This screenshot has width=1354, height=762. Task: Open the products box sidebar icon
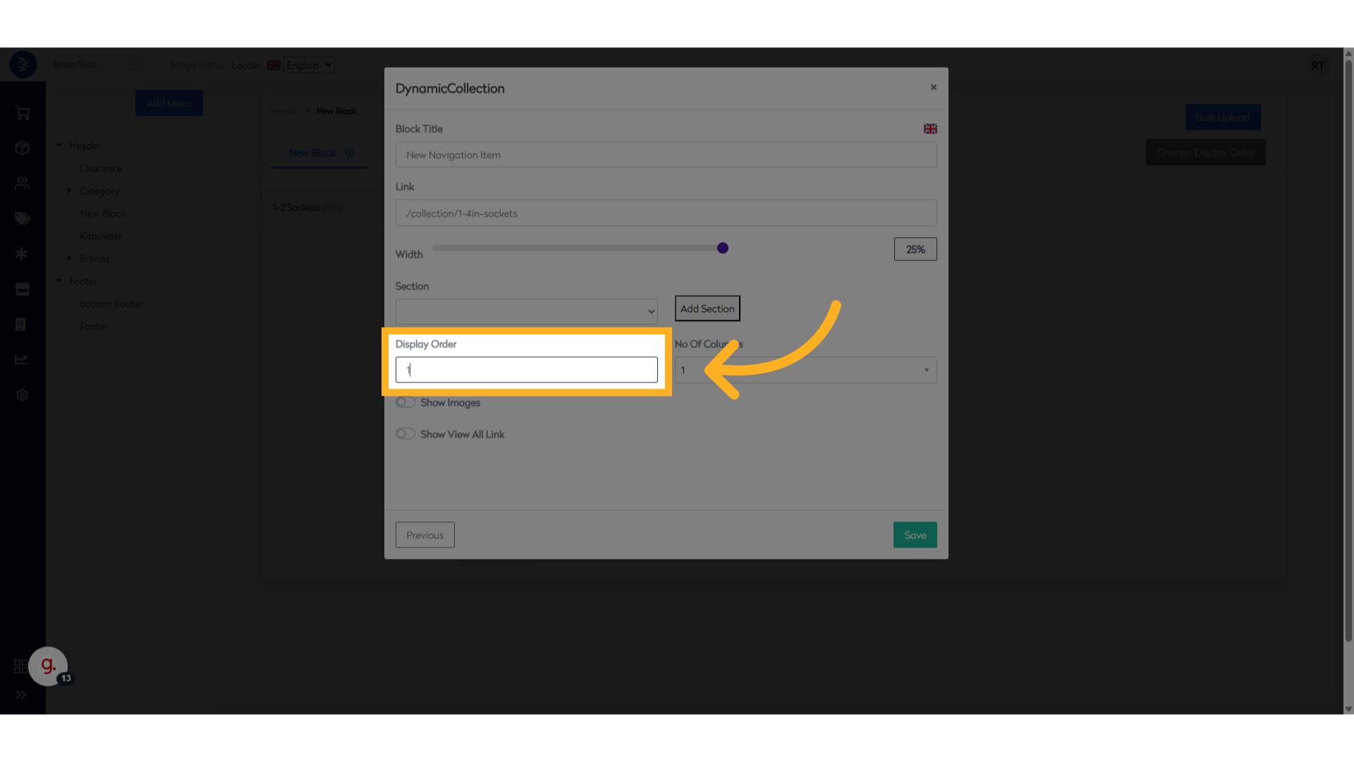point(23,148)
